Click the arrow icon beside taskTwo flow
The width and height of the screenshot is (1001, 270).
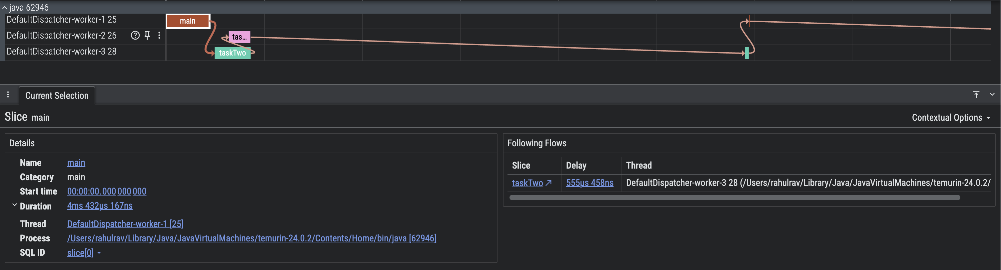(548, 183)
